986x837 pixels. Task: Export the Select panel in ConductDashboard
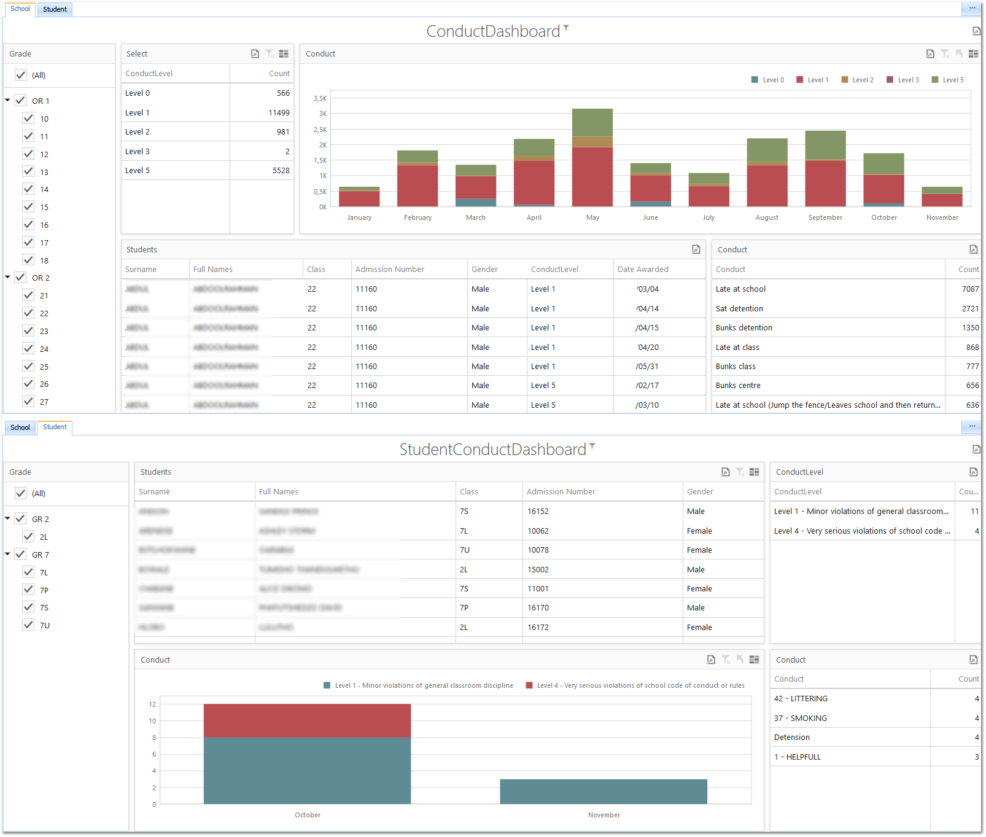tap(255, 54)
